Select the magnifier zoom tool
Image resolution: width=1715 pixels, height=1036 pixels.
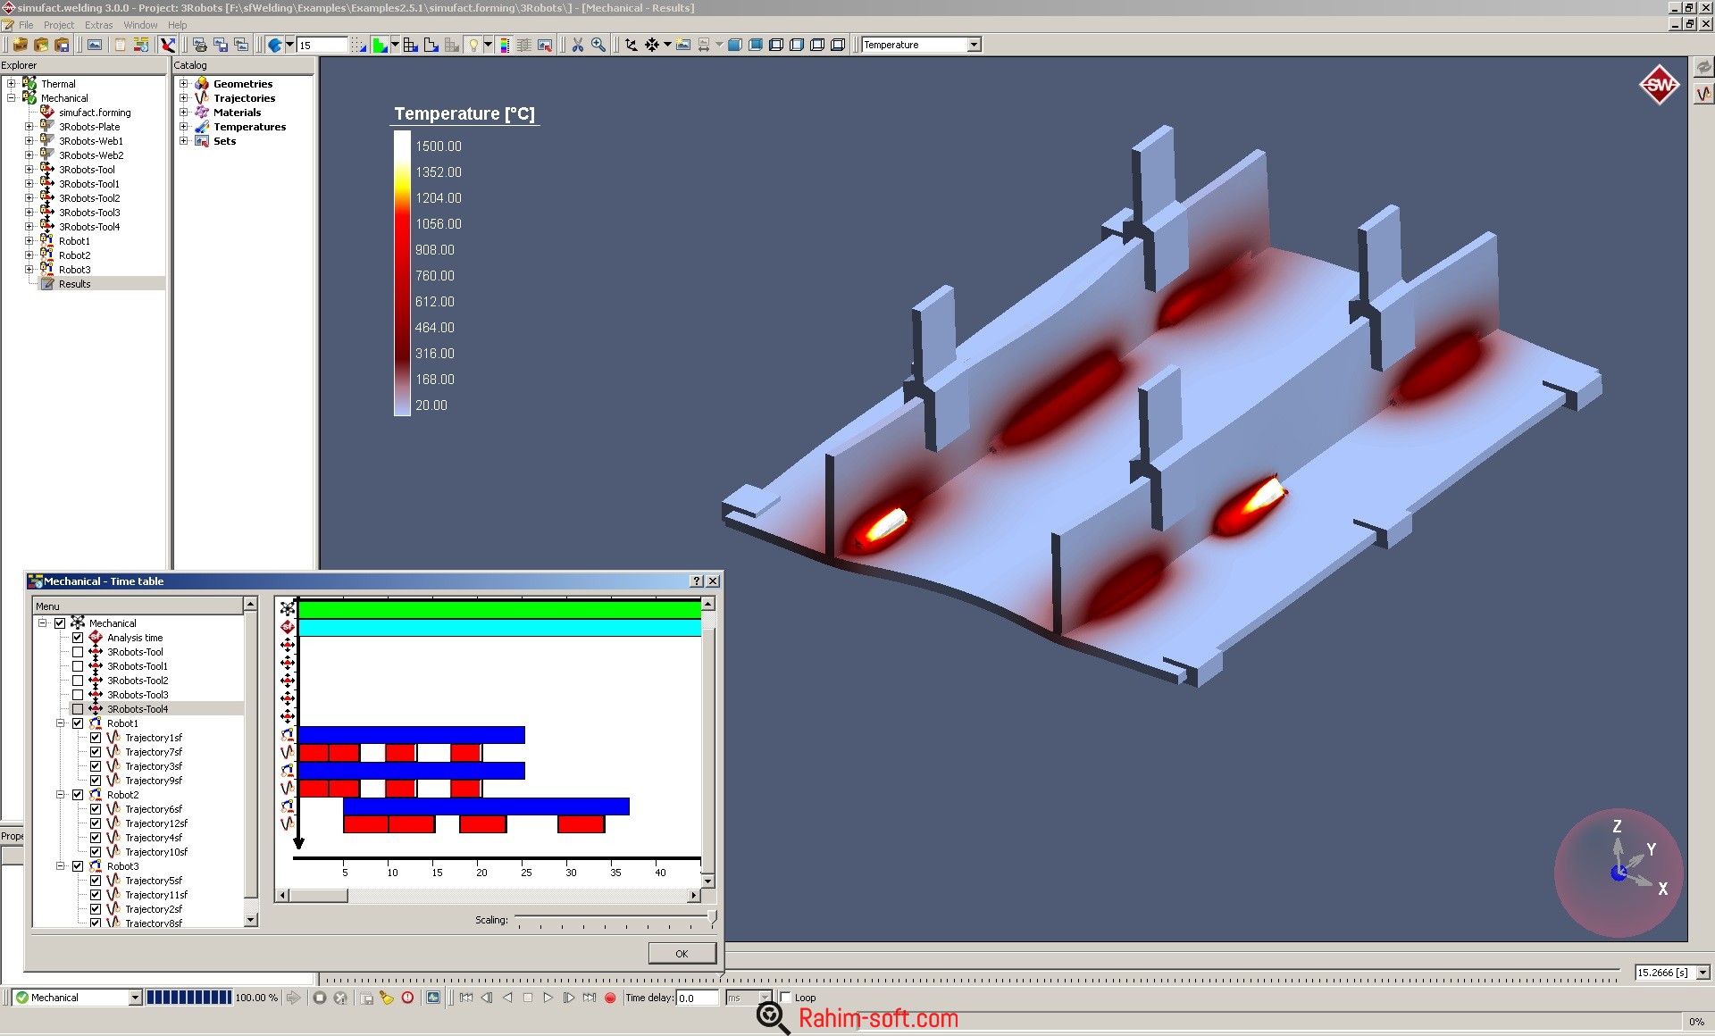pyautogui.click(x=598, y=45)
